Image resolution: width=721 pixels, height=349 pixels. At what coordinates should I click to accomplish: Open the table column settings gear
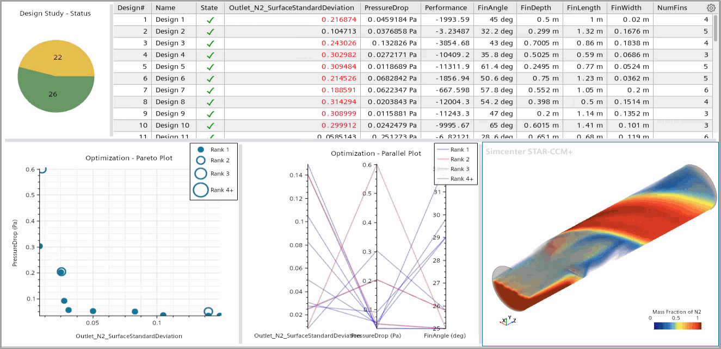pyautogui.click(x=711, y=8)
